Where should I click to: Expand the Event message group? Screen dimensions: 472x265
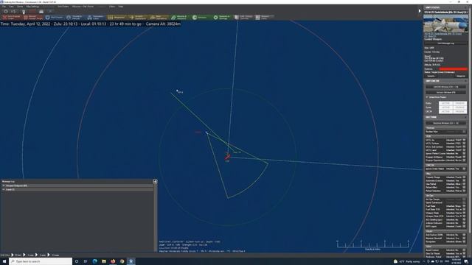[x=4, y=190]
